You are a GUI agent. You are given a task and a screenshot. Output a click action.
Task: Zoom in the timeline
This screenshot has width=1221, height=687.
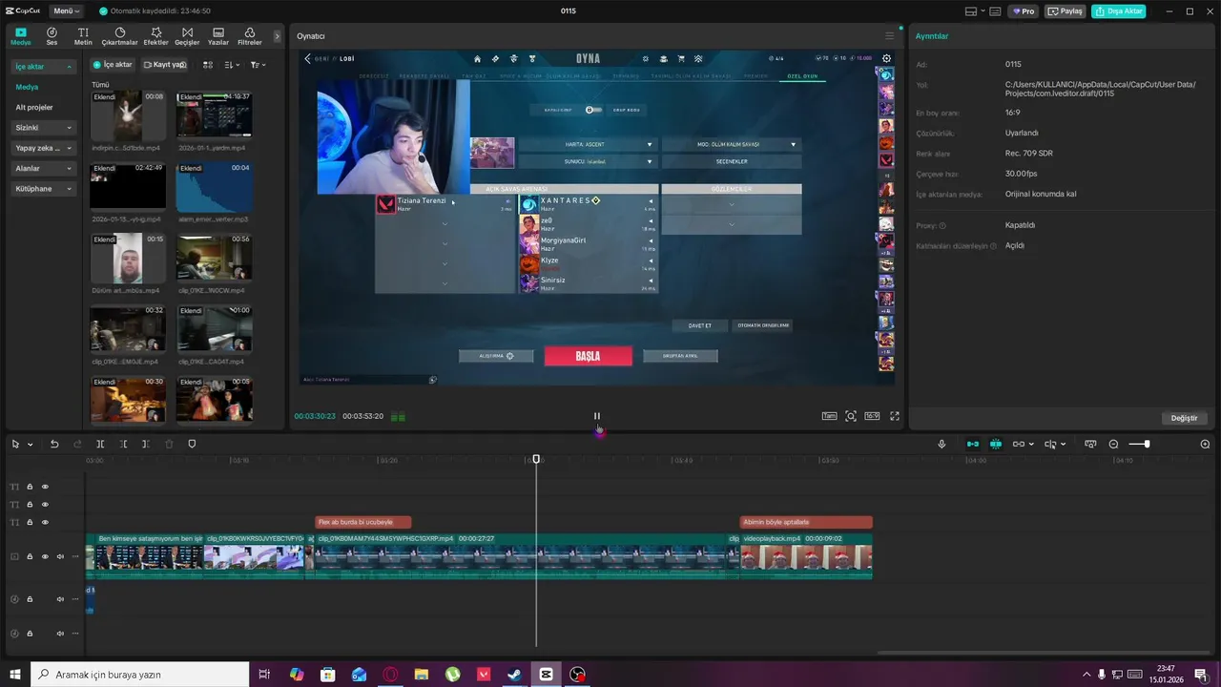1205,445
